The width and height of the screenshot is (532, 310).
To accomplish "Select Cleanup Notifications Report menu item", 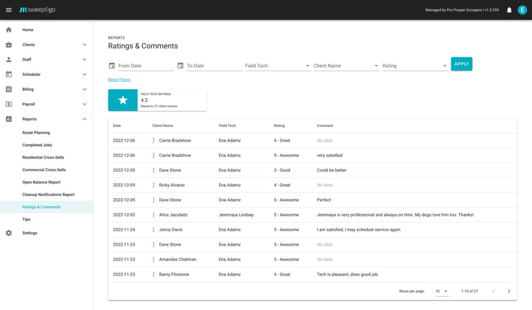I will click(48, 195).
